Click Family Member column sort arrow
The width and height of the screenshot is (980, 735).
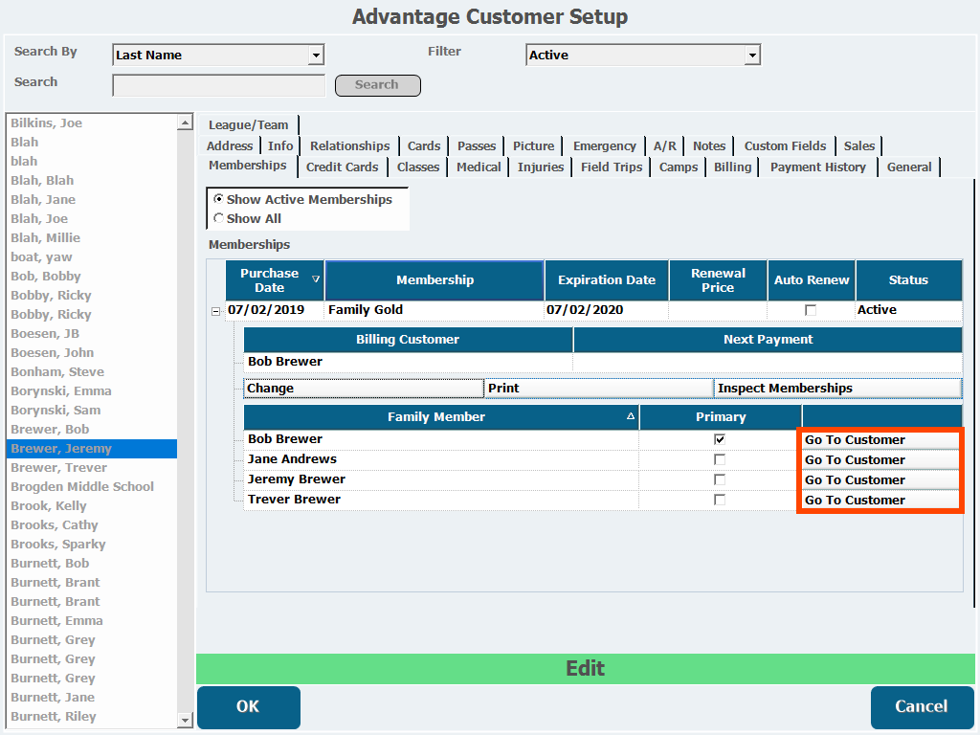630,417
